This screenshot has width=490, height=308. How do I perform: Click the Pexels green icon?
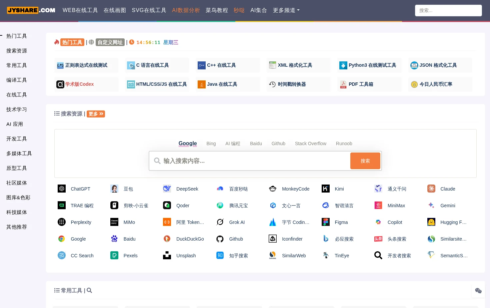[114, 256]
